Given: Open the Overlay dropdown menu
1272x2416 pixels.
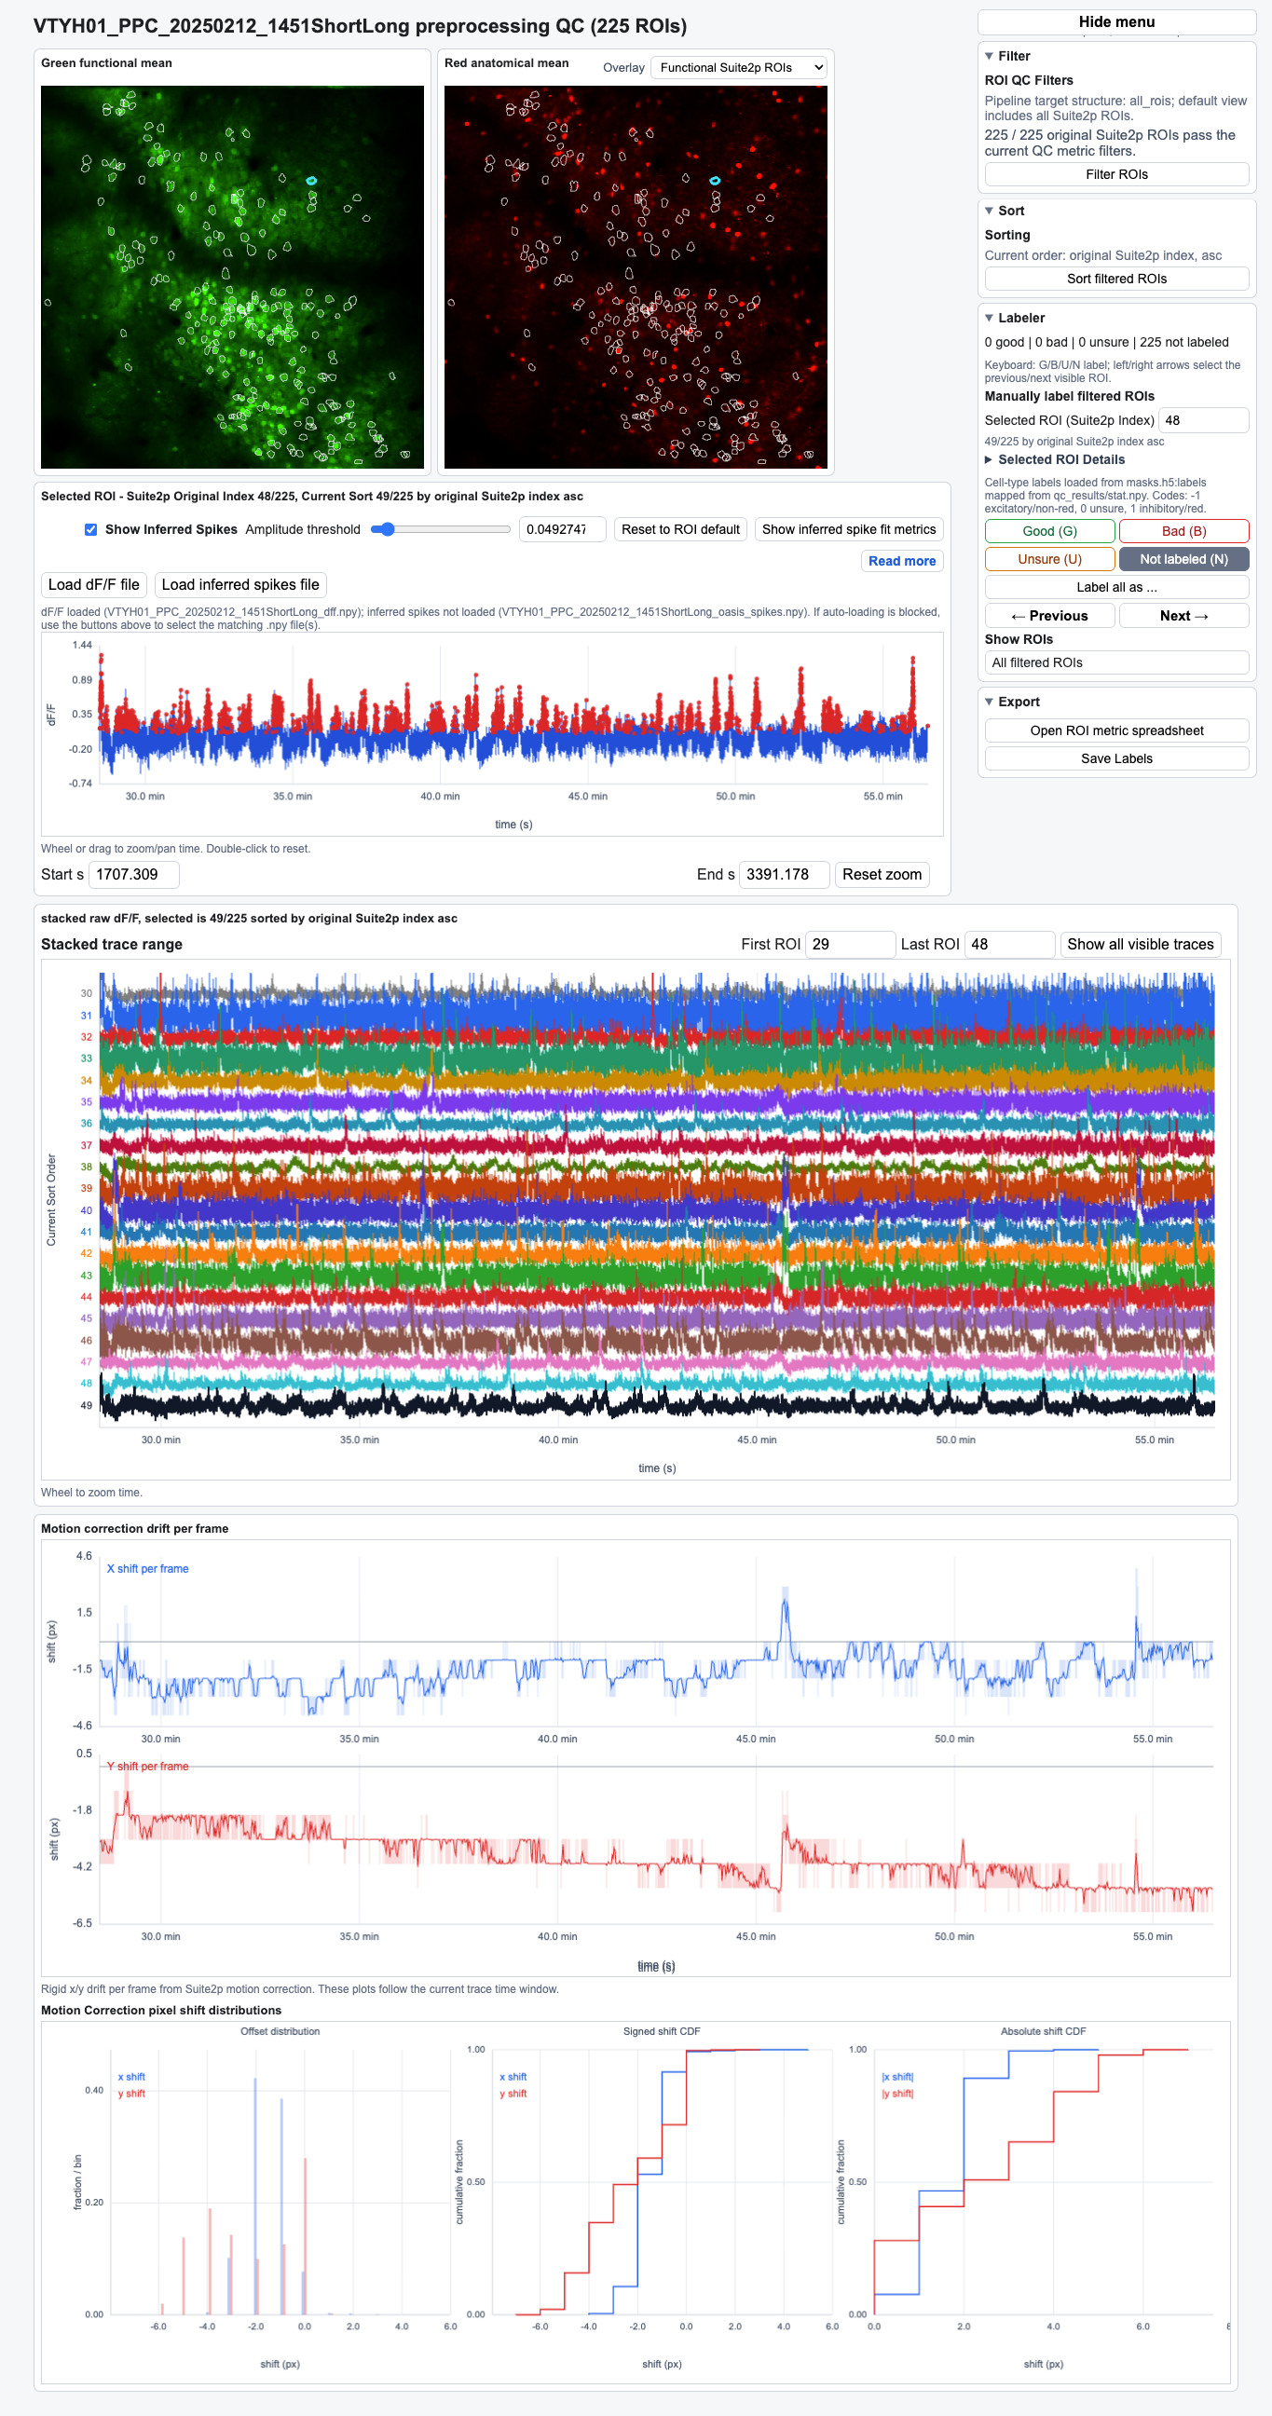Looking at the screenshot, I should tap(737, 67).
